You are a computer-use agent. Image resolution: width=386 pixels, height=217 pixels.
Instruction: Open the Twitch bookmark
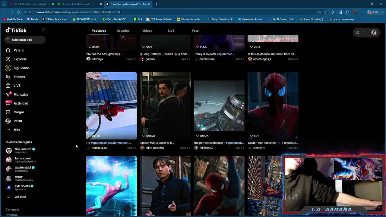pyautogui.click(x=32, y=19)
